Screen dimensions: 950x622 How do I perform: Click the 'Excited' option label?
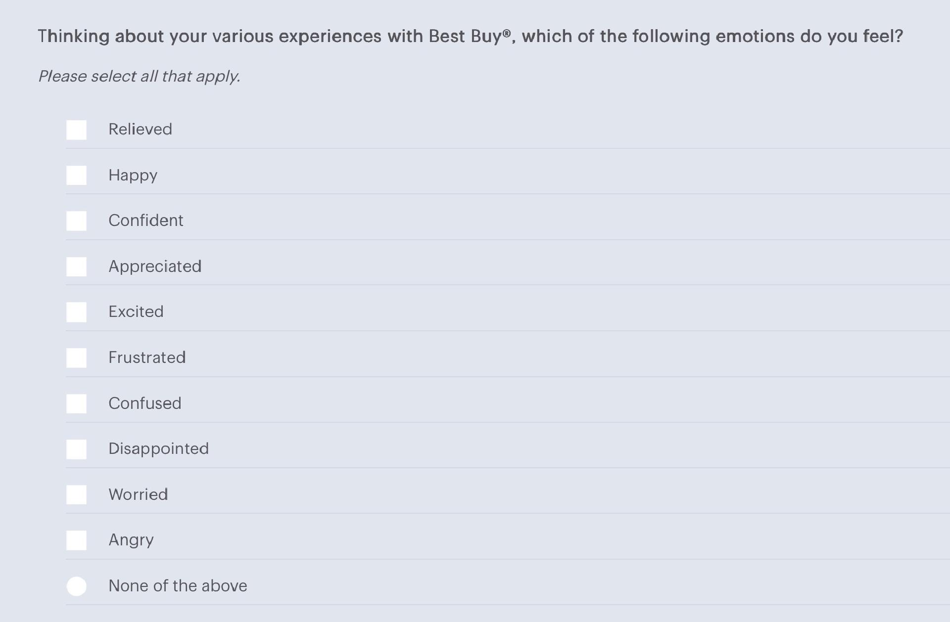(136, 312)
